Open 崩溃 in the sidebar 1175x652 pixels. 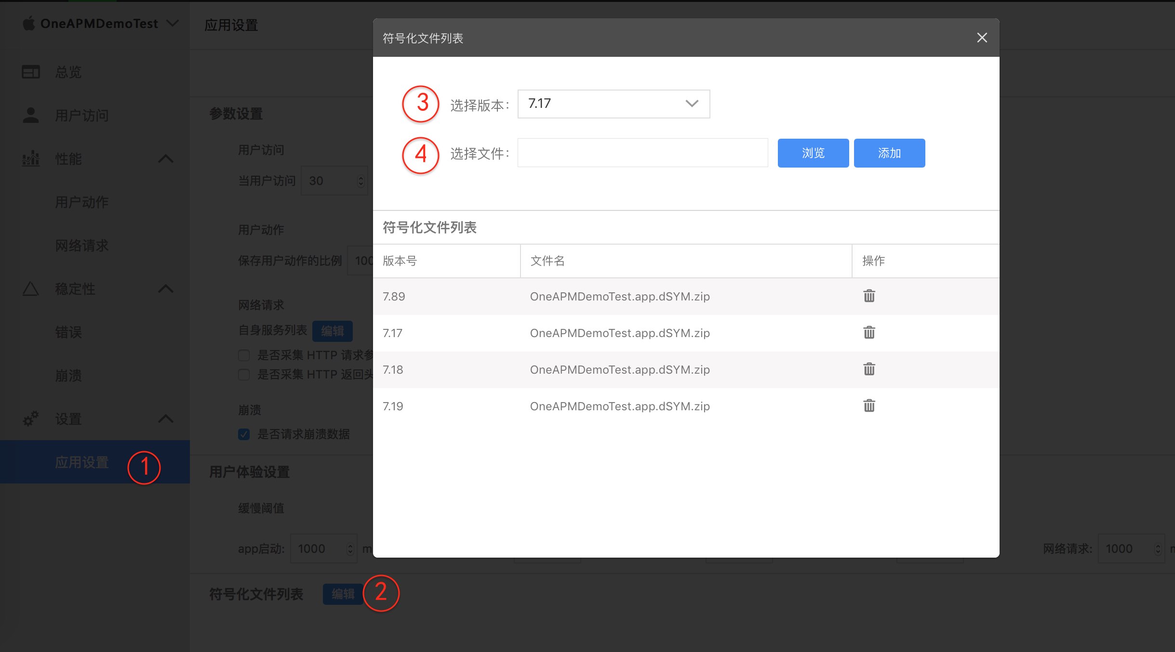pos(68,376)
